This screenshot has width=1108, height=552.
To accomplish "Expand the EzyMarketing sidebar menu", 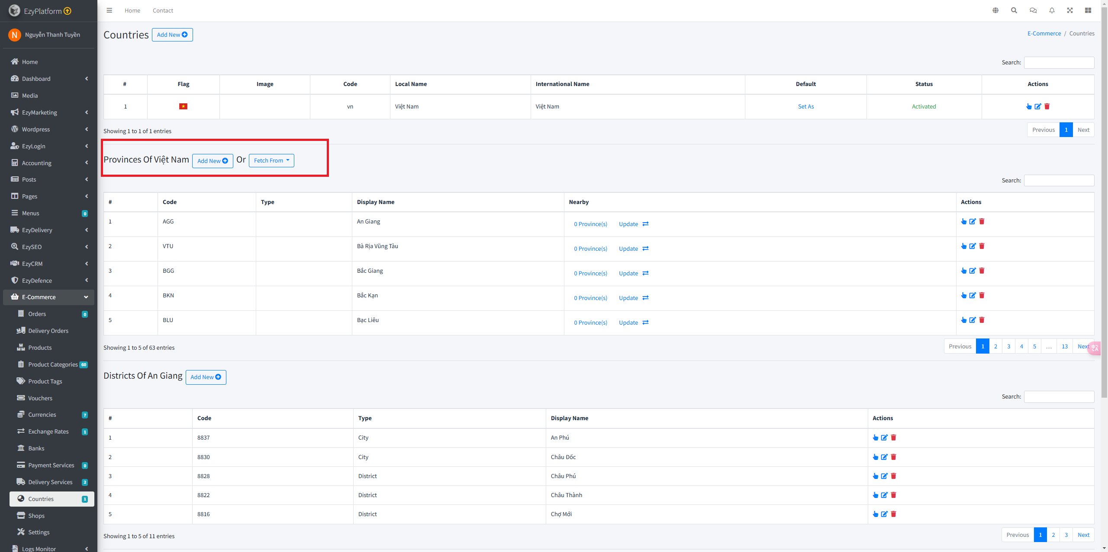I will [48, 112].
